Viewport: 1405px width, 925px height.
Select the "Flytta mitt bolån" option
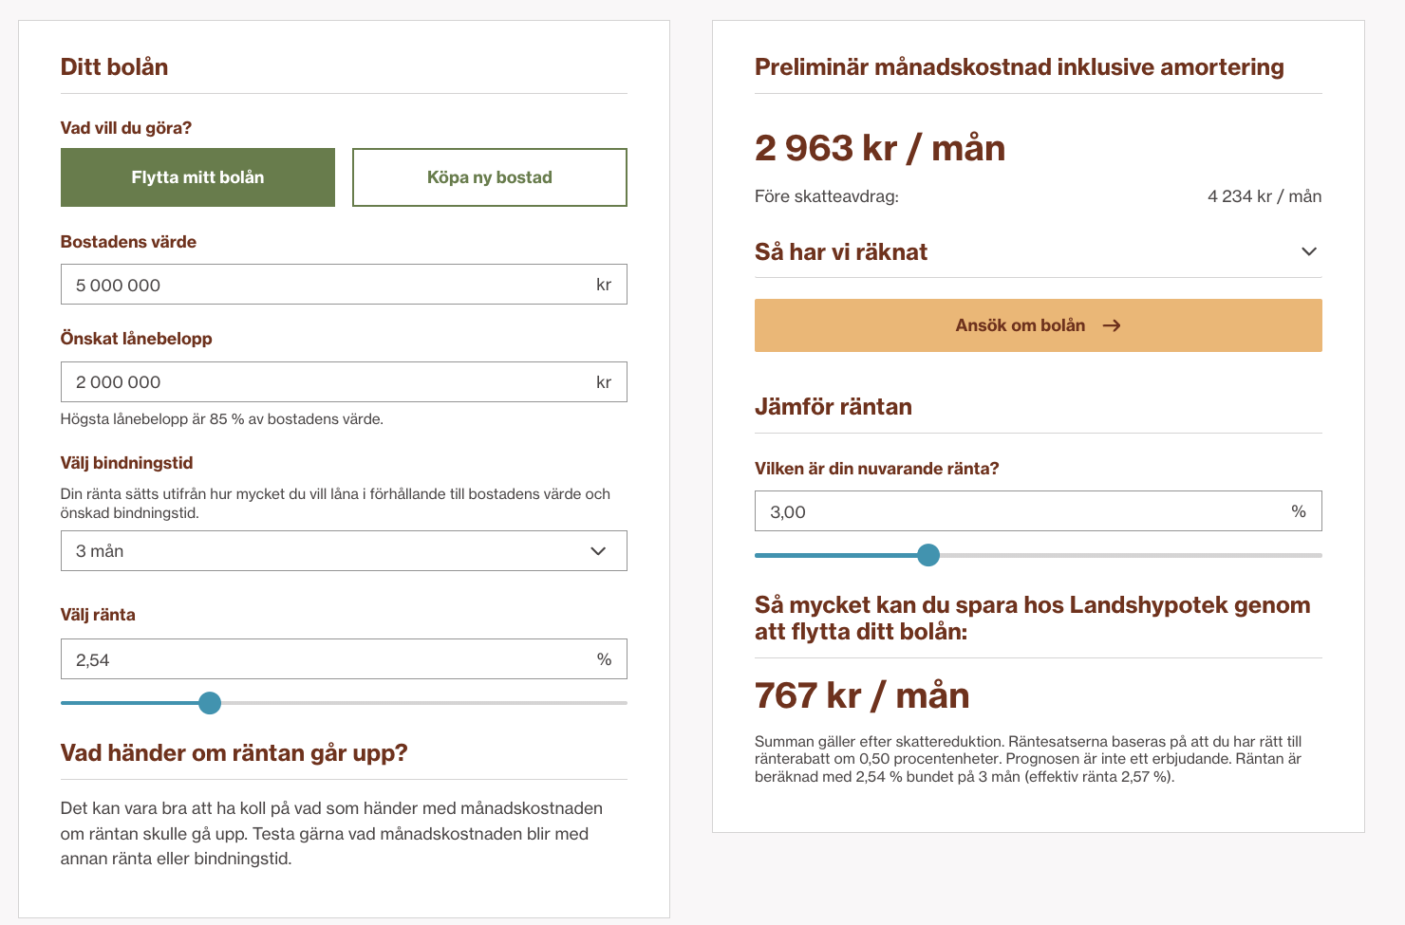pyautogui.click(x=197, y=177)
